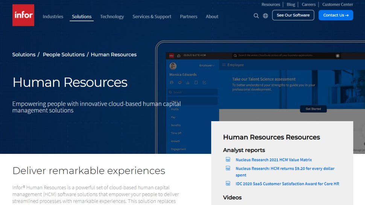
Task: Go to Solutions breadcrumb
Action: [24, 55]
